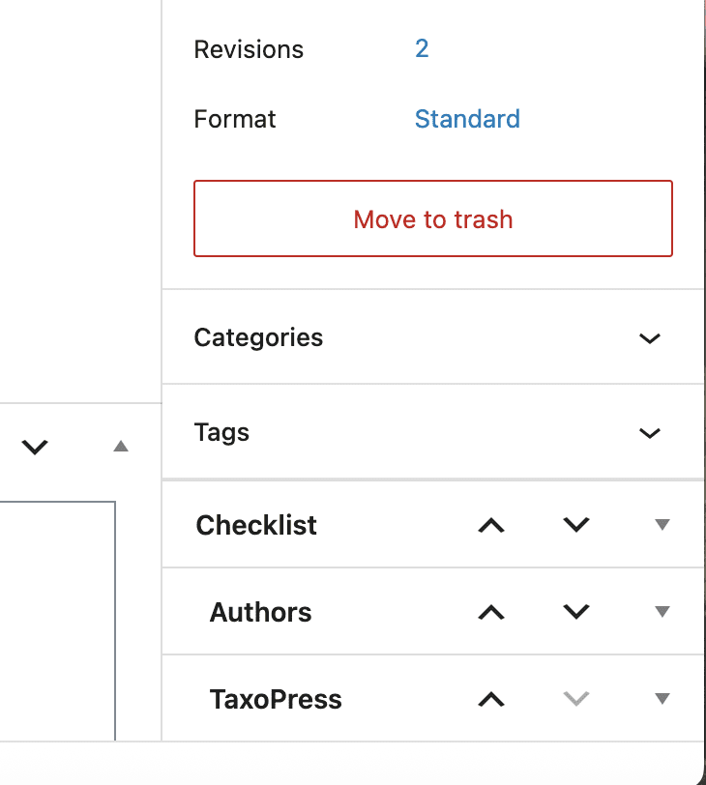The image size is (706, 785).
Task: Open the revisions history via the 2 link
Action: [421, 48]
